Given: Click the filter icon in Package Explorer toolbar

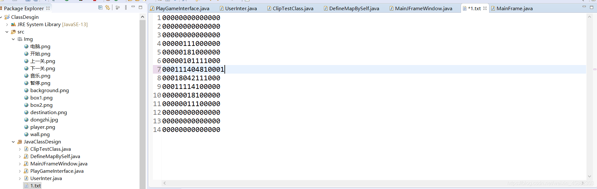Looking at the screenshot, I should click(117, 7).
